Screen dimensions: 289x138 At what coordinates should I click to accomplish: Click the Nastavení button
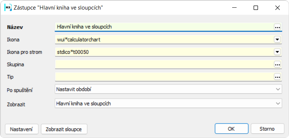point(21,129)
